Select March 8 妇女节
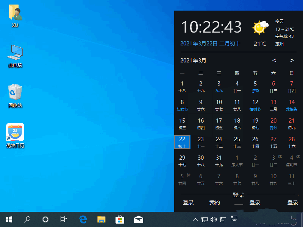This screenshot has height=227, width=303. 182,105
